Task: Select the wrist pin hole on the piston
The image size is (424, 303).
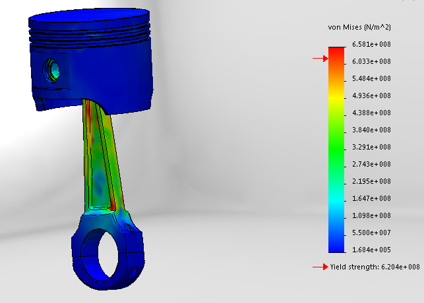Action: pyautogui.click(x=51, y=70)
